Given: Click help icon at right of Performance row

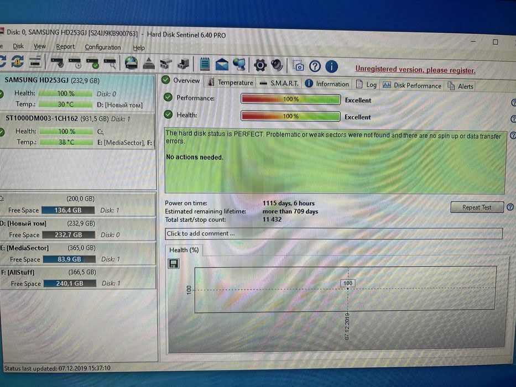Looking at the screenshot, I should (x=513, y=103).
